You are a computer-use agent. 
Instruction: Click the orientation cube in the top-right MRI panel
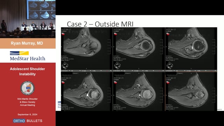click(x=170, y=65)
